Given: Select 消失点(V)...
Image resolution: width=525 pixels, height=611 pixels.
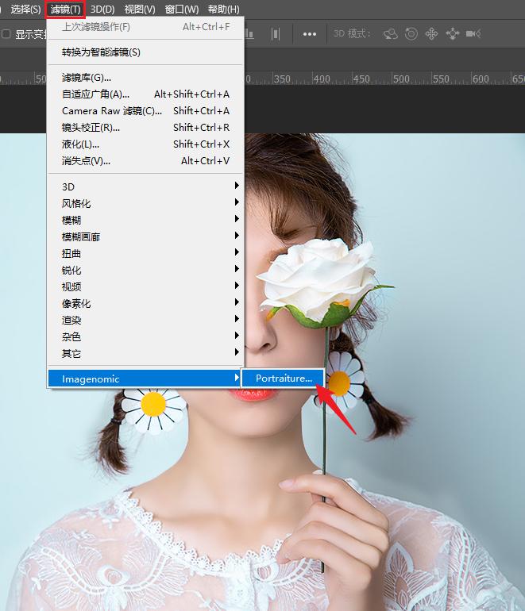Looking at the screenshot, I should click(145, 161).
